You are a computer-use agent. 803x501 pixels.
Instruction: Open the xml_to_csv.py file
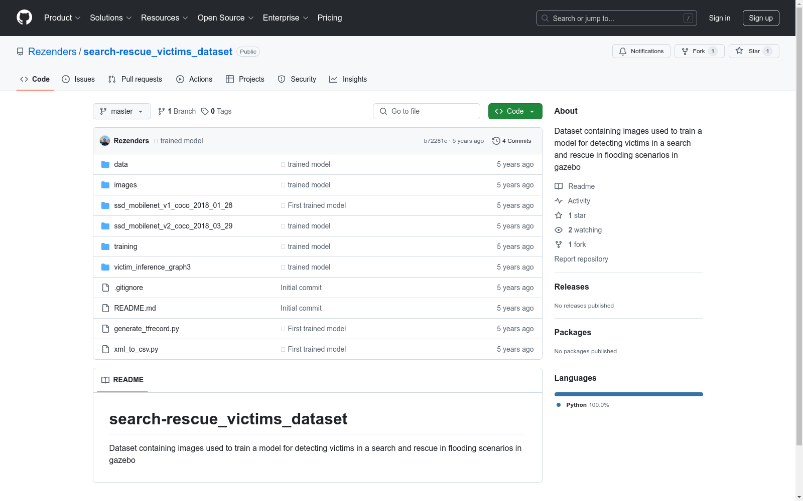tap(136, 349)
